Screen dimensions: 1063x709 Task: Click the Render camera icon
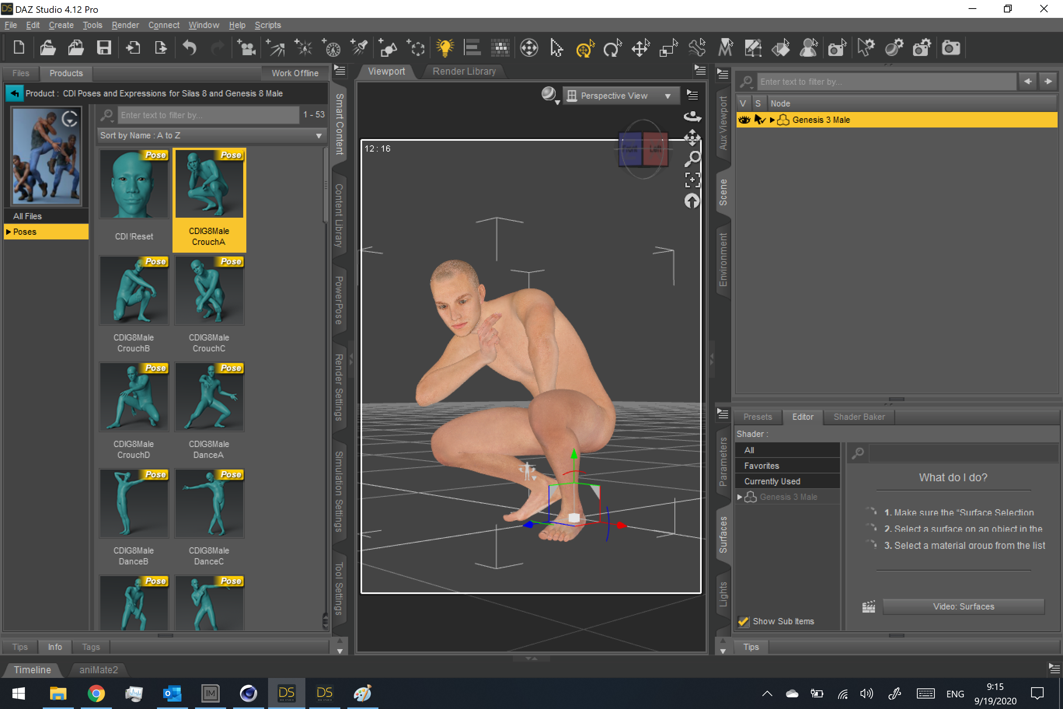pos(950,47)
